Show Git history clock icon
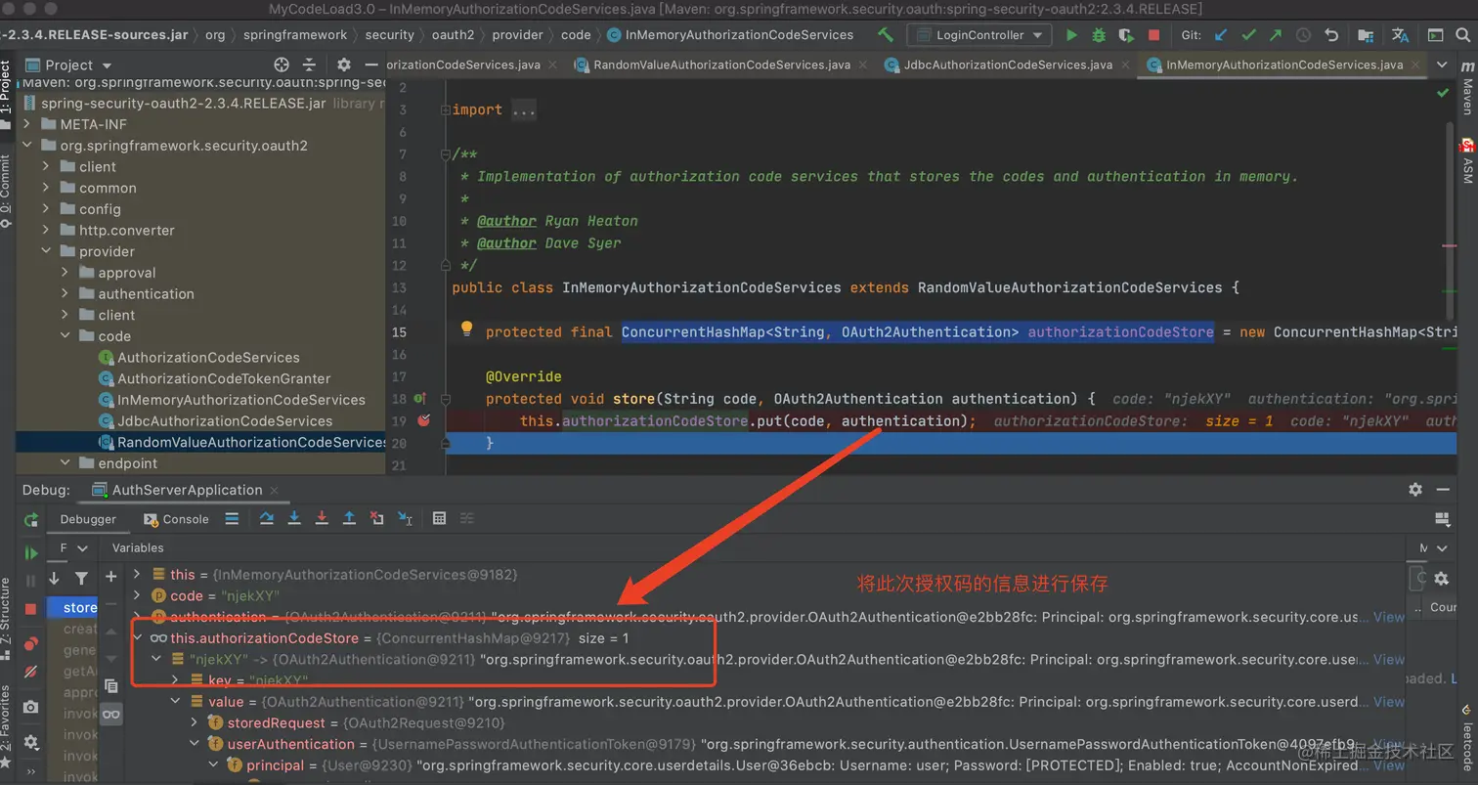This screenshot has width=1478, height=785. 1303,34
